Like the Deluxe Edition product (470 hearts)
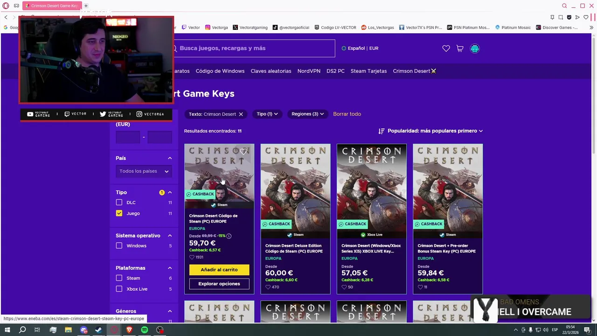The image size is (597, 336). (x=268, y=287)
